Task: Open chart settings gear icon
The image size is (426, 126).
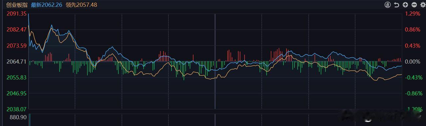Action: 423,5
